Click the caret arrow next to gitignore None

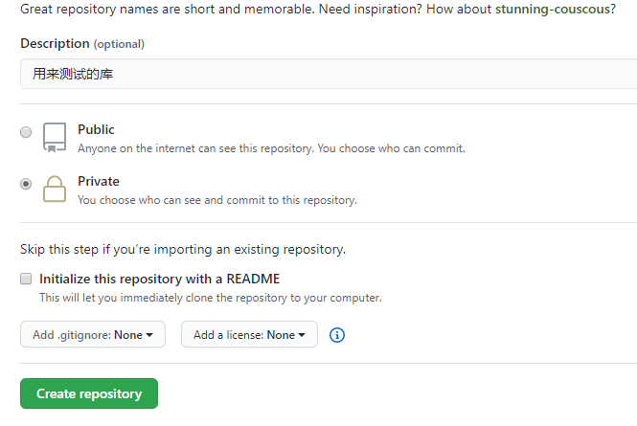pyautogui.click(x=149, y=335)
